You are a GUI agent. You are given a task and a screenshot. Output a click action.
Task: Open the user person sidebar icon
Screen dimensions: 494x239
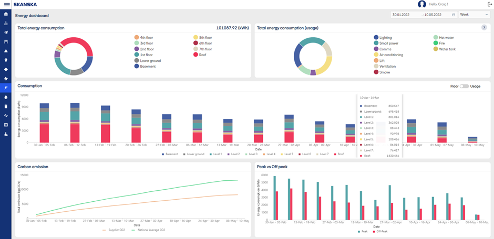pos(6,134)
